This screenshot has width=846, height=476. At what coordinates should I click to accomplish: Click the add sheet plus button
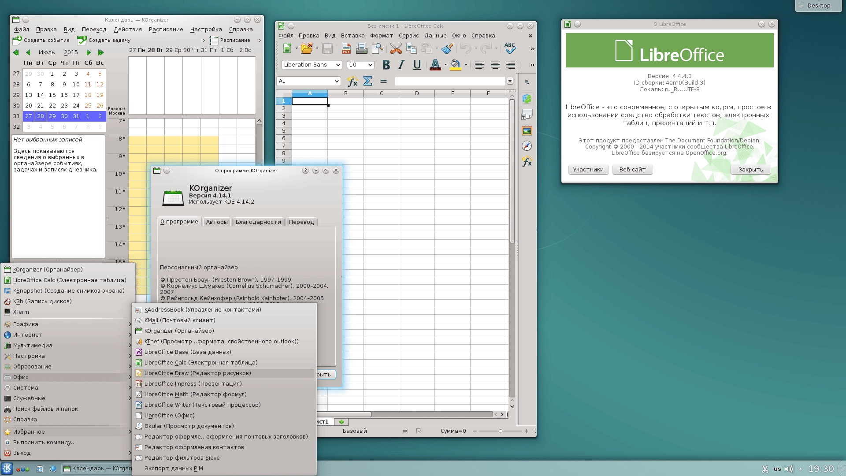[341, 422]
